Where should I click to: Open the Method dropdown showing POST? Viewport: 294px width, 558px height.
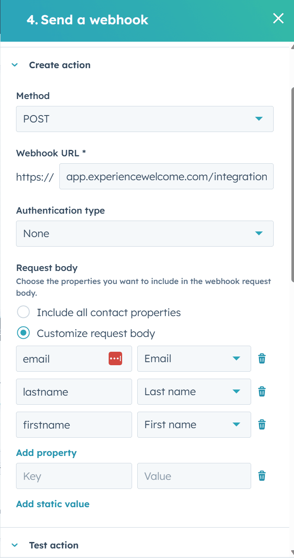[x=145, y=119]
